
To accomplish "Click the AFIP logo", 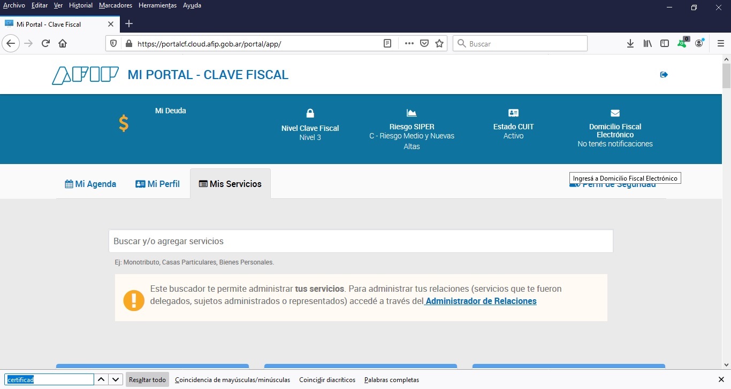I will pyautogui.click(x=85, y=75).
